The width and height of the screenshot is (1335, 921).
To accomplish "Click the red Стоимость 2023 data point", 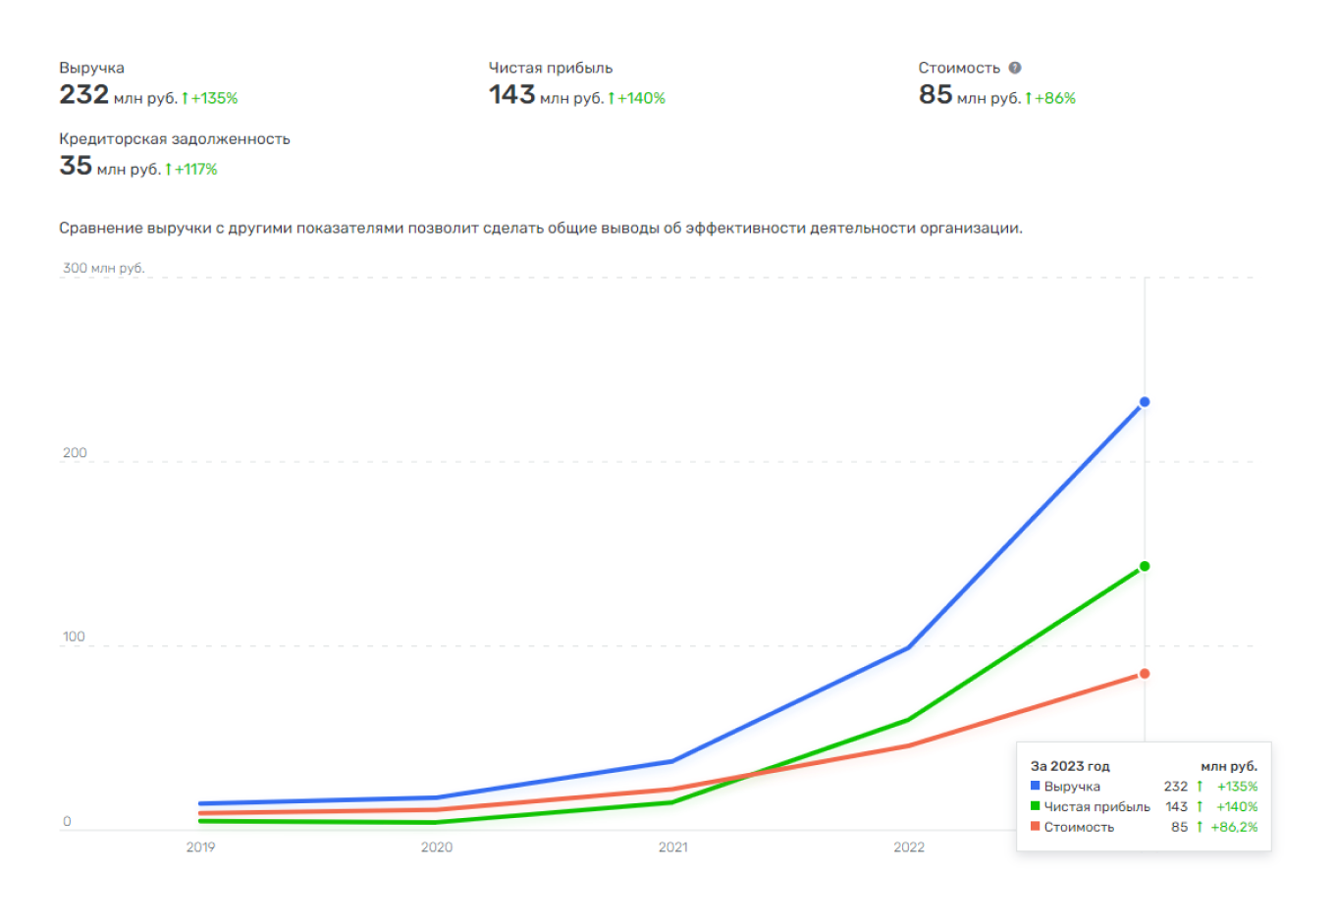I will click(1145, 674).
